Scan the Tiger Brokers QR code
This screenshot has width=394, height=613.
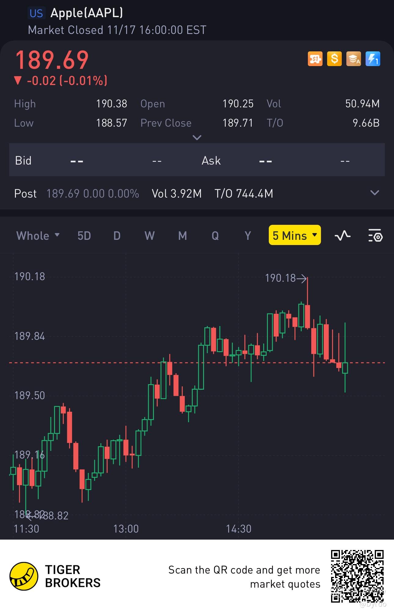[x=357, y=576]
